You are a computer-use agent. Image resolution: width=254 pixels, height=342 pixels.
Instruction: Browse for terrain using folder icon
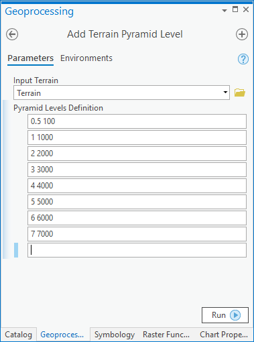[x=240, y=93]
